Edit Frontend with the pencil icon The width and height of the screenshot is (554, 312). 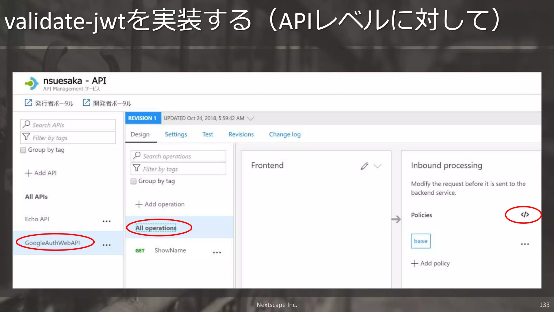(364, 166)
